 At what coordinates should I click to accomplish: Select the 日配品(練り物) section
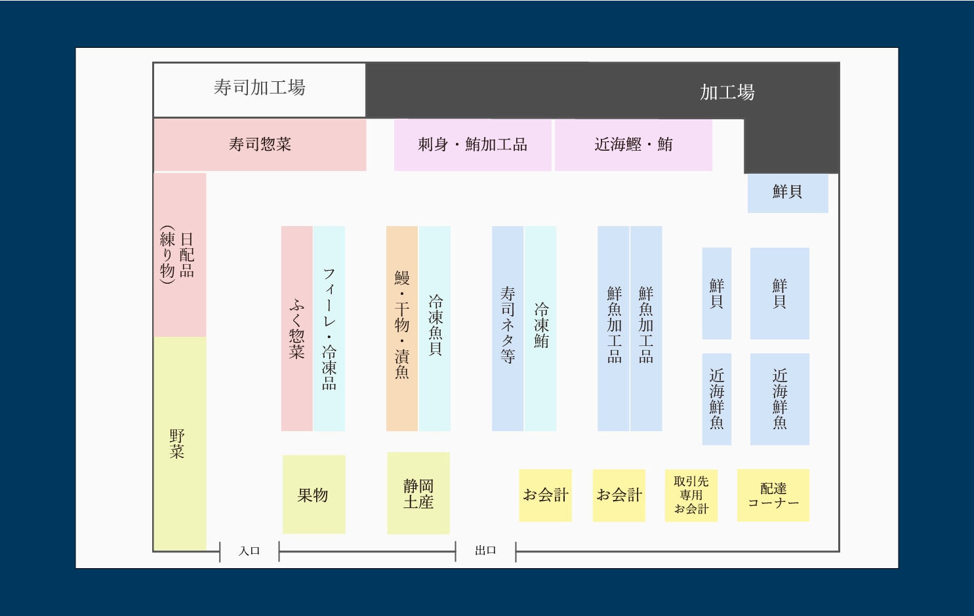pyautogui.click(x=179, y=255)
